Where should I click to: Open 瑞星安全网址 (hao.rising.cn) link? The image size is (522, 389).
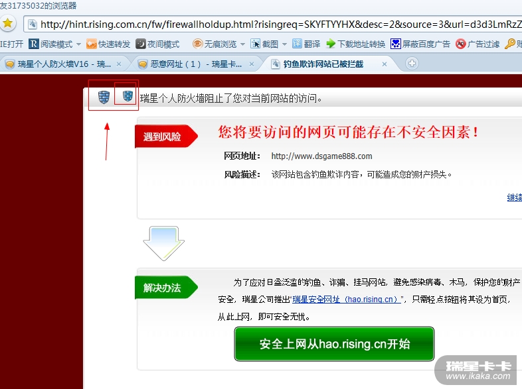point(347,300)
